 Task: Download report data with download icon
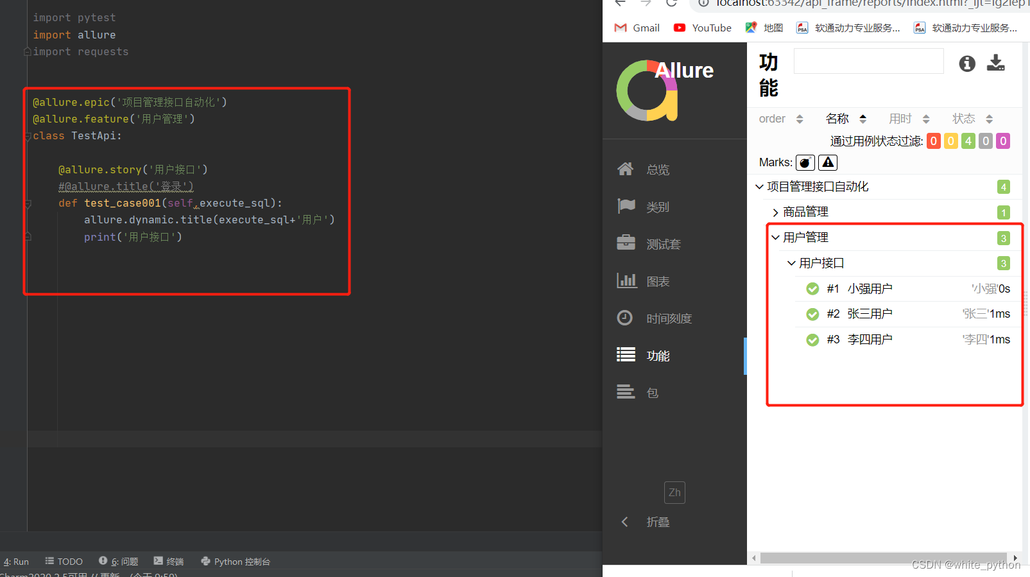[x=996, y=63]
